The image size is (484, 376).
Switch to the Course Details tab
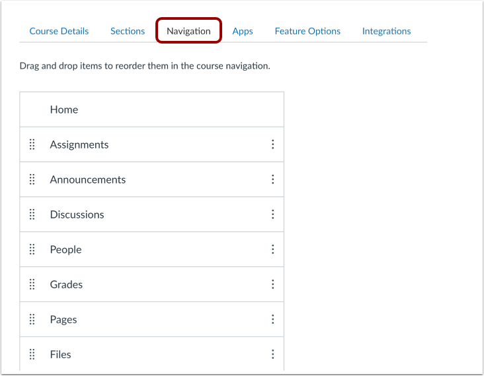(59, 31)
